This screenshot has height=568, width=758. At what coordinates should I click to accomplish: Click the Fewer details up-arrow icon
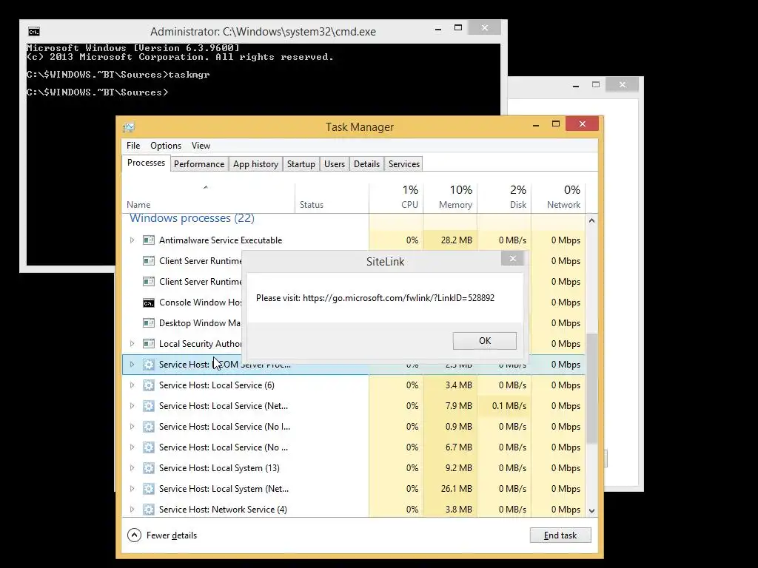pos(135,535)
